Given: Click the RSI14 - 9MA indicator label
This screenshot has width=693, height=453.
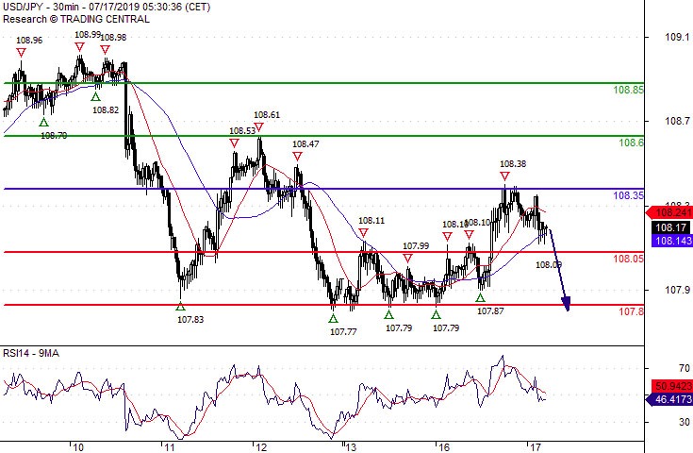Looking at the screenshot, I should click(x=31, y=353).
